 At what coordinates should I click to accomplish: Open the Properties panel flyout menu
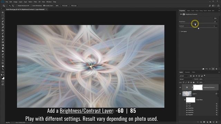(x=219, y=11)
